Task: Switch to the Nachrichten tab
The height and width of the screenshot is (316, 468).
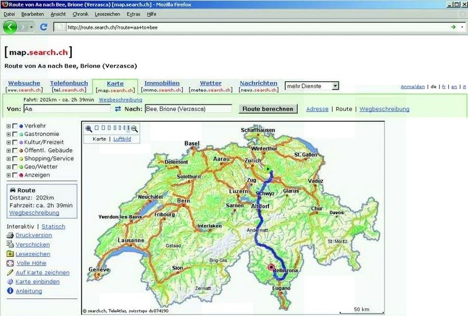Action: pyautogui.click(x=259, y=83)
